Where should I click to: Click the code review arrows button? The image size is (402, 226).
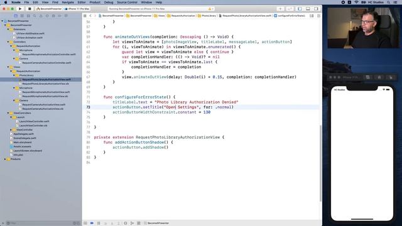click(x=290, y=9)
